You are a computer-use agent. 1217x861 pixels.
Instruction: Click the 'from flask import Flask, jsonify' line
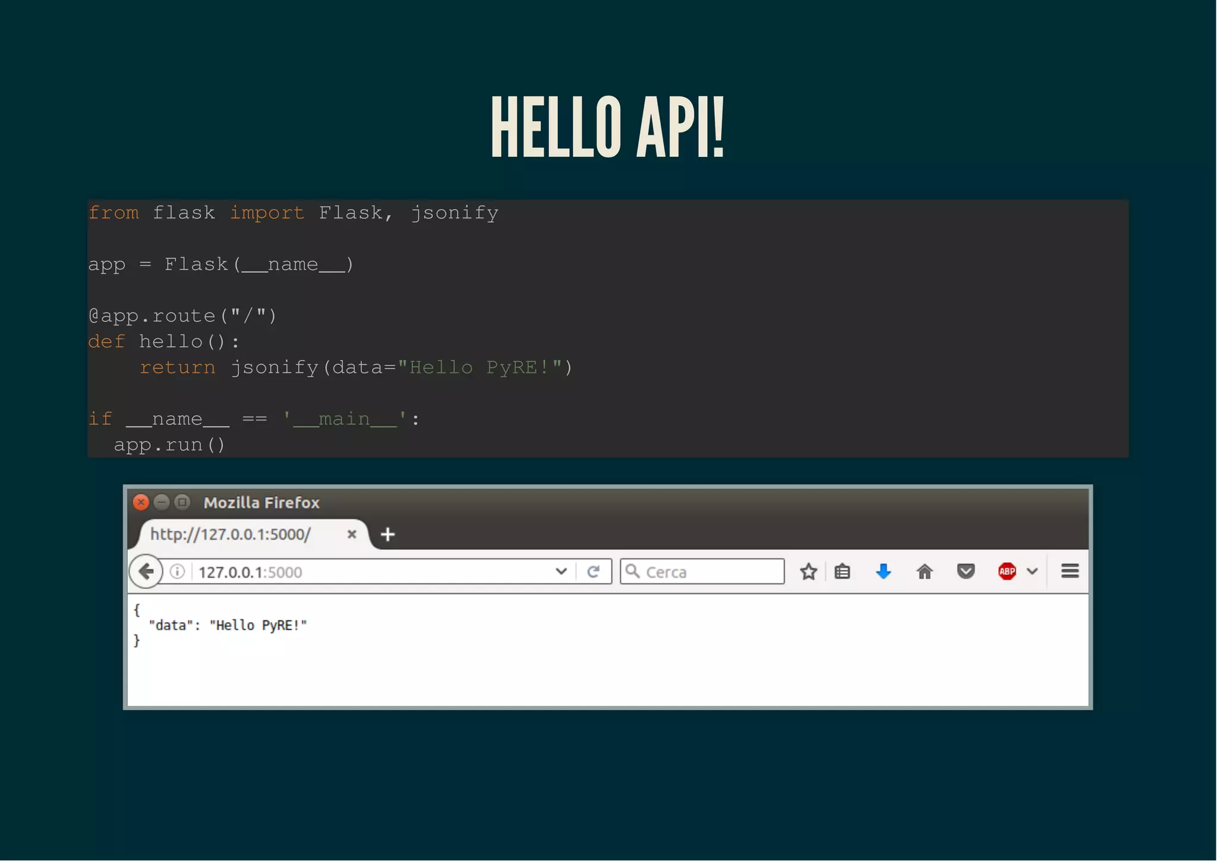(294, 213)
